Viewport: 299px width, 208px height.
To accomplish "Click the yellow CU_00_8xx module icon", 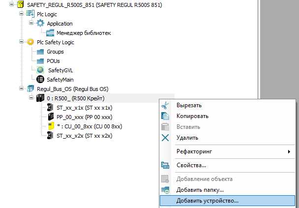I will (51, 126).
